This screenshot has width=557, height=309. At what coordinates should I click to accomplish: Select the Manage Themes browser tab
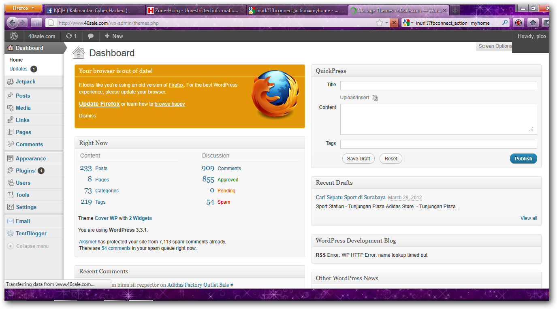398,11
